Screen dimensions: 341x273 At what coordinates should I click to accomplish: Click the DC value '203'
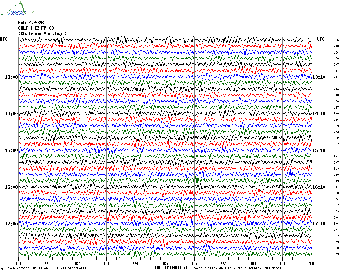(336, 95)
